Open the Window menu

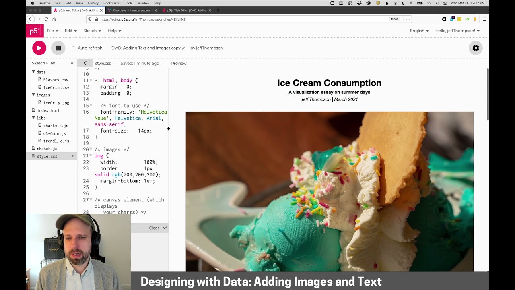pyautogui.click(x=143, y=3)
